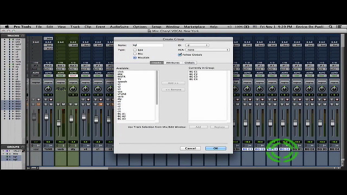Viewport: 347px width, 195px height.
Task: Open automation mode selector on TUNE track
Action: click(x=48, y=76)
